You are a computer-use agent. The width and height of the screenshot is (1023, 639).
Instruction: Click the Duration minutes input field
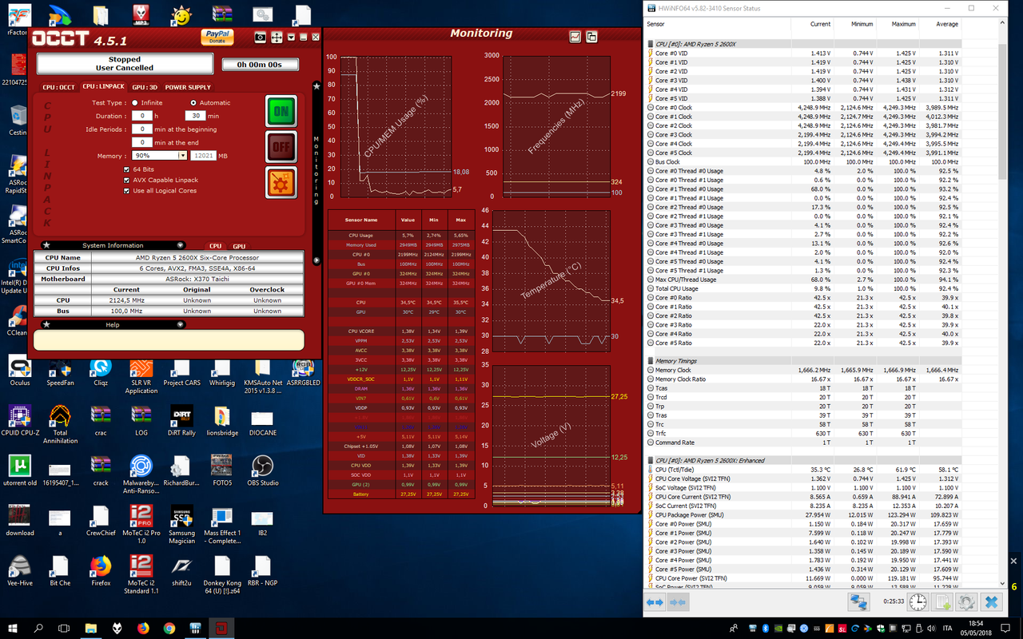tap(195, 116)
